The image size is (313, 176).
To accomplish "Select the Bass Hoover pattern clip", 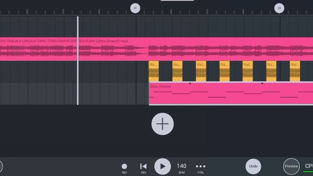I will [231, 93].
